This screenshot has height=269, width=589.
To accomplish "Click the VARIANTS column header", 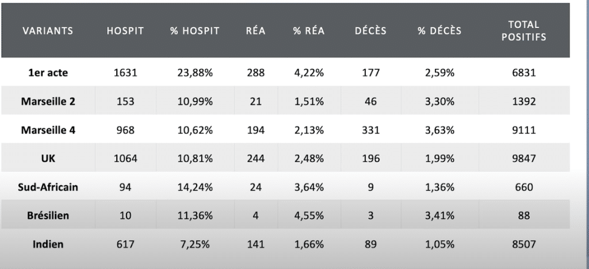I will (48, 31).
